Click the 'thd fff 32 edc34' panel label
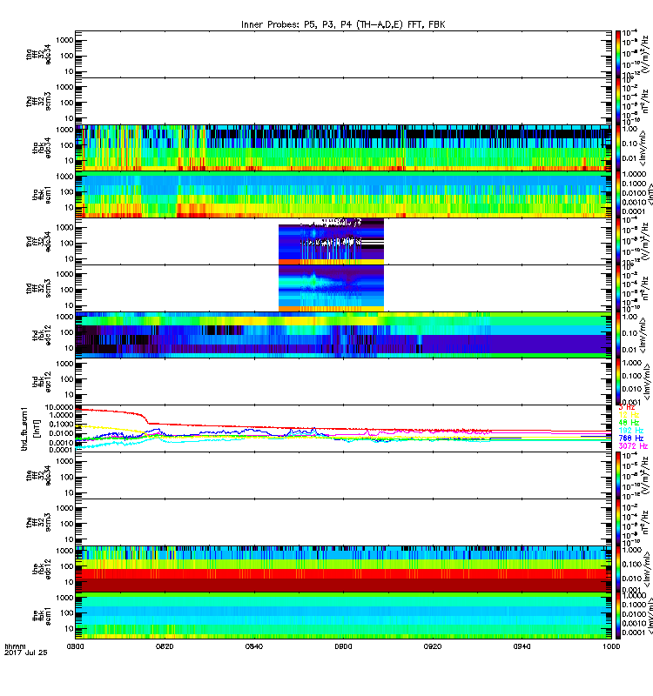This screenshot has height=696, width=653. tap(38, 242)
